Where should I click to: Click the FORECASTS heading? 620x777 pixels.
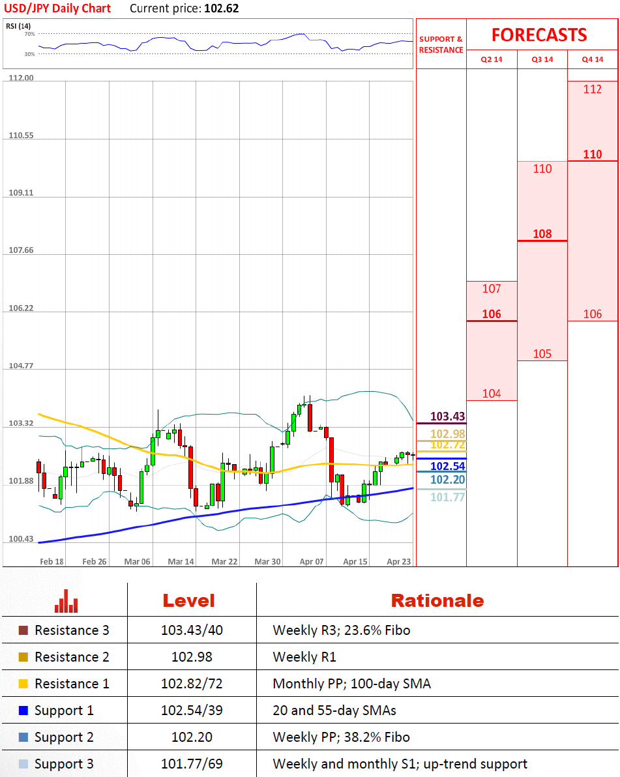click(539, 35)
